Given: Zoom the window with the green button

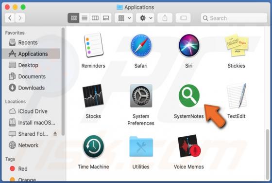Looking at the screenshot, I should [23, 7].
